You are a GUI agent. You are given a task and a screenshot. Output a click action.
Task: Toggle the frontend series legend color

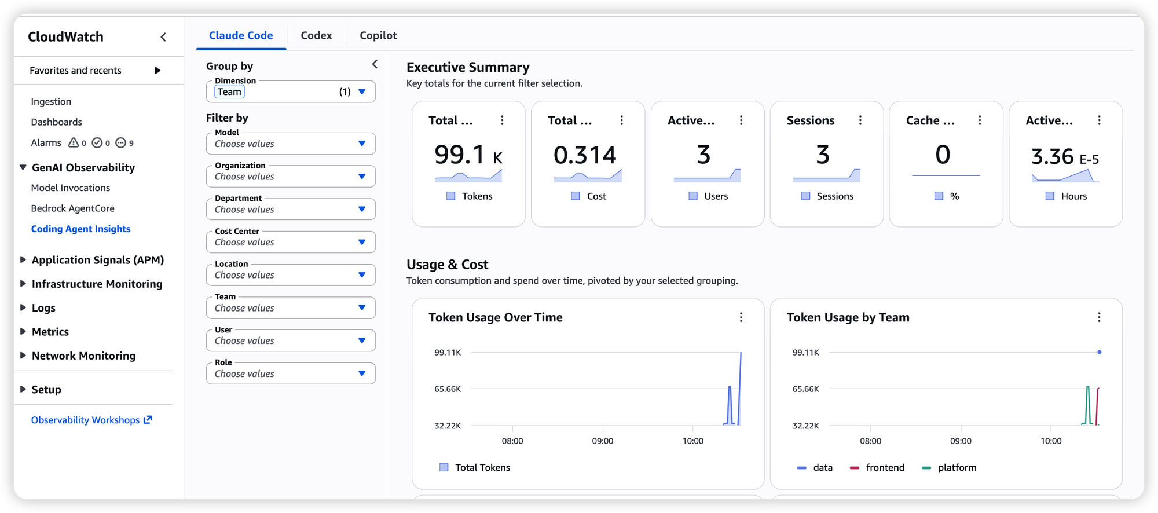click(x=855, y=468)
